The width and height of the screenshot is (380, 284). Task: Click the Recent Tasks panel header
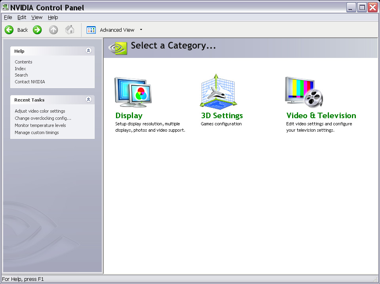point(52,100)
